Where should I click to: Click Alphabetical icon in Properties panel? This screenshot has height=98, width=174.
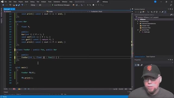pos(138,65)
